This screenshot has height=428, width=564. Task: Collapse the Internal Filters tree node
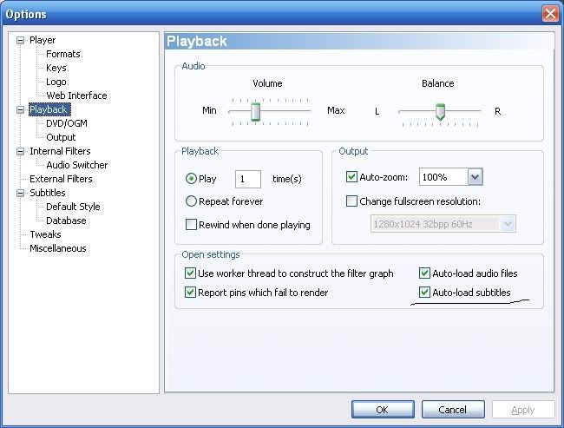click(21, 152)
